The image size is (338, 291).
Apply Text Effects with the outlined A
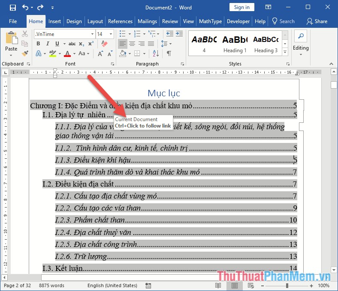38,53
